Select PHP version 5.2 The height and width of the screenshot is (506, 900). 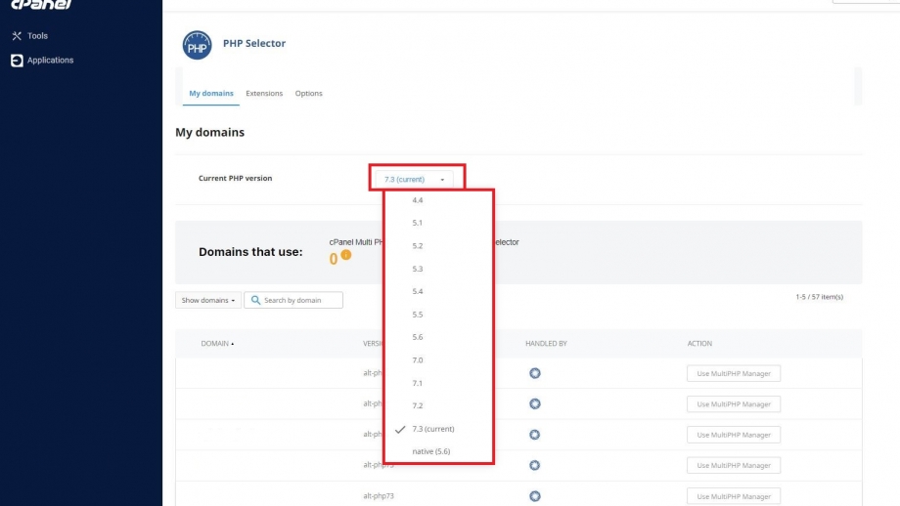pos(418,246)
